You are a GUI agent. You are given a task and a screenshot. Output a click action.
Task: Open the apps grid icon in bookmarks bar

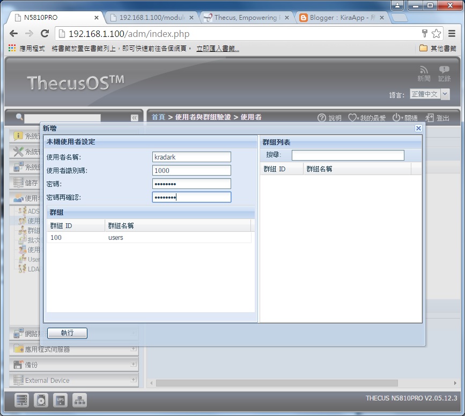[x=12, y=48]
